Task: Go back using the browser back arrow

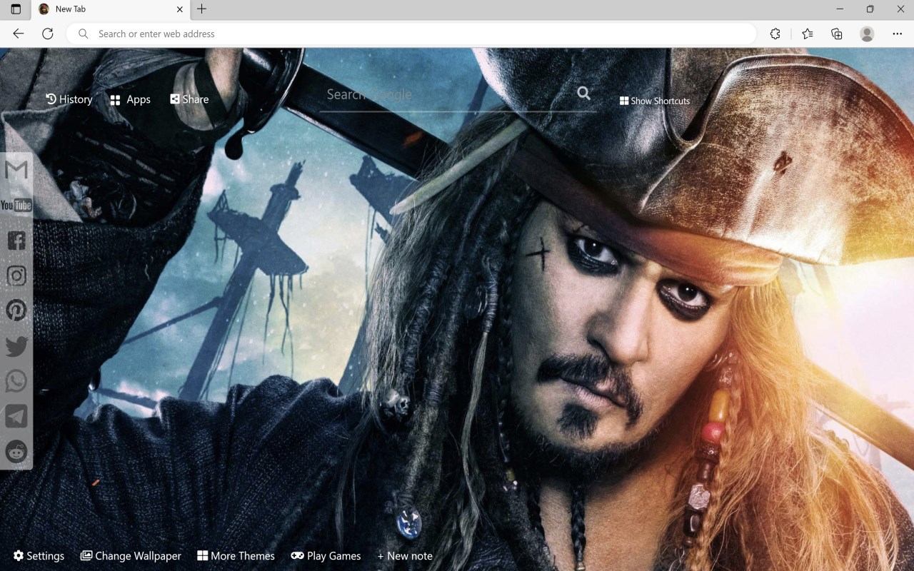Action: point(19,34)
